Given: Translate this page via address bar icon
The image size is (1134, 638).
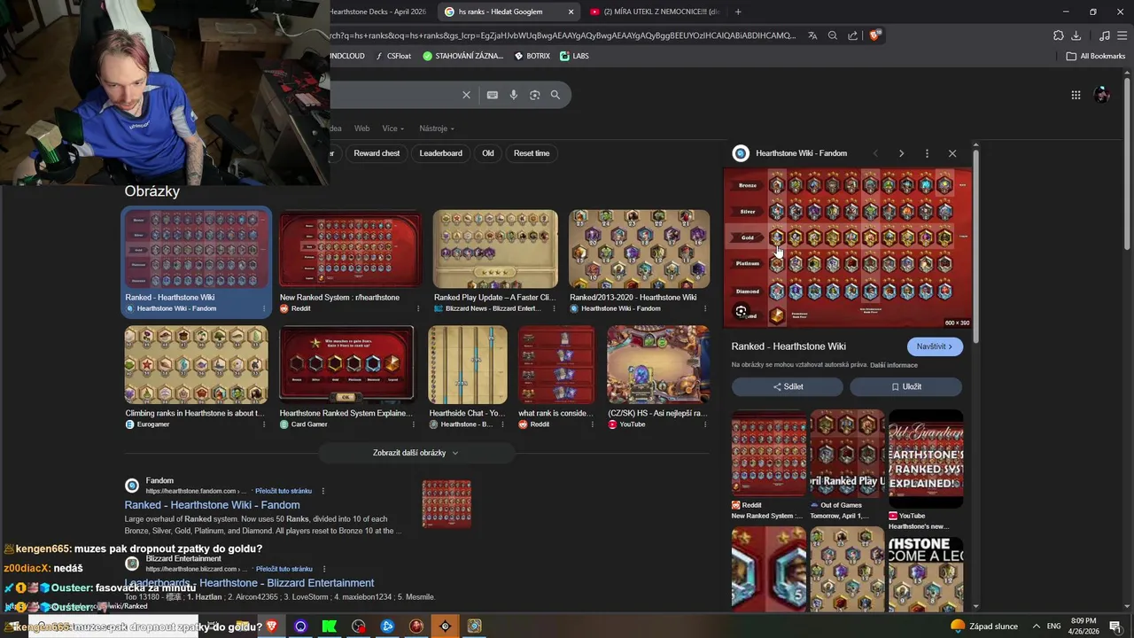Looking at the screenshot, I should click(x=812, y=35).
